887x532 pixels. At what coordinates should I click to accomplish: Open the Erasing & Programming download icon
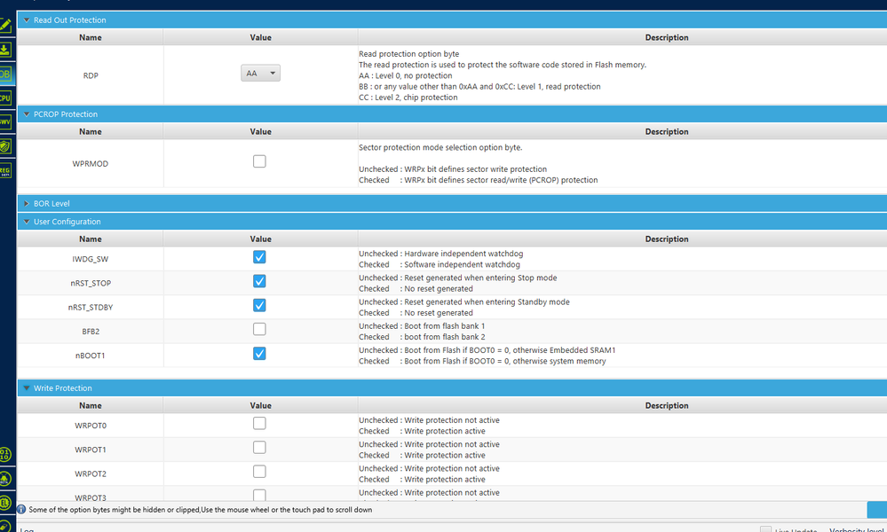(5, 50)
